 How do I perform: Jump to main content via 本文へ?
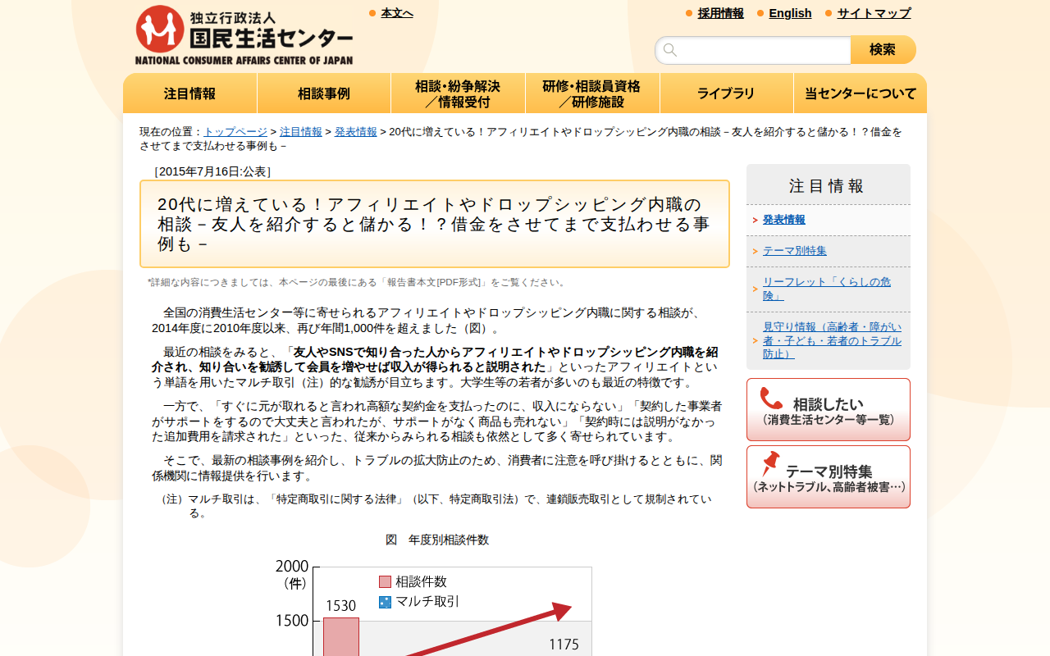[397, 13]
